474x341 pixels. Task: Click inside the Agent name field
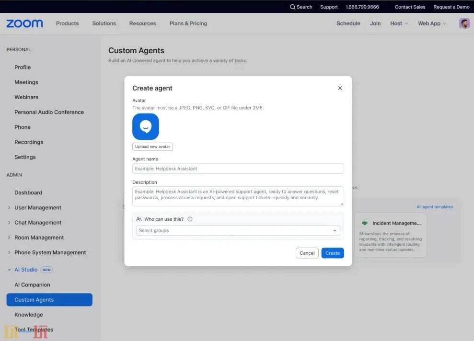tap(238, 168)
